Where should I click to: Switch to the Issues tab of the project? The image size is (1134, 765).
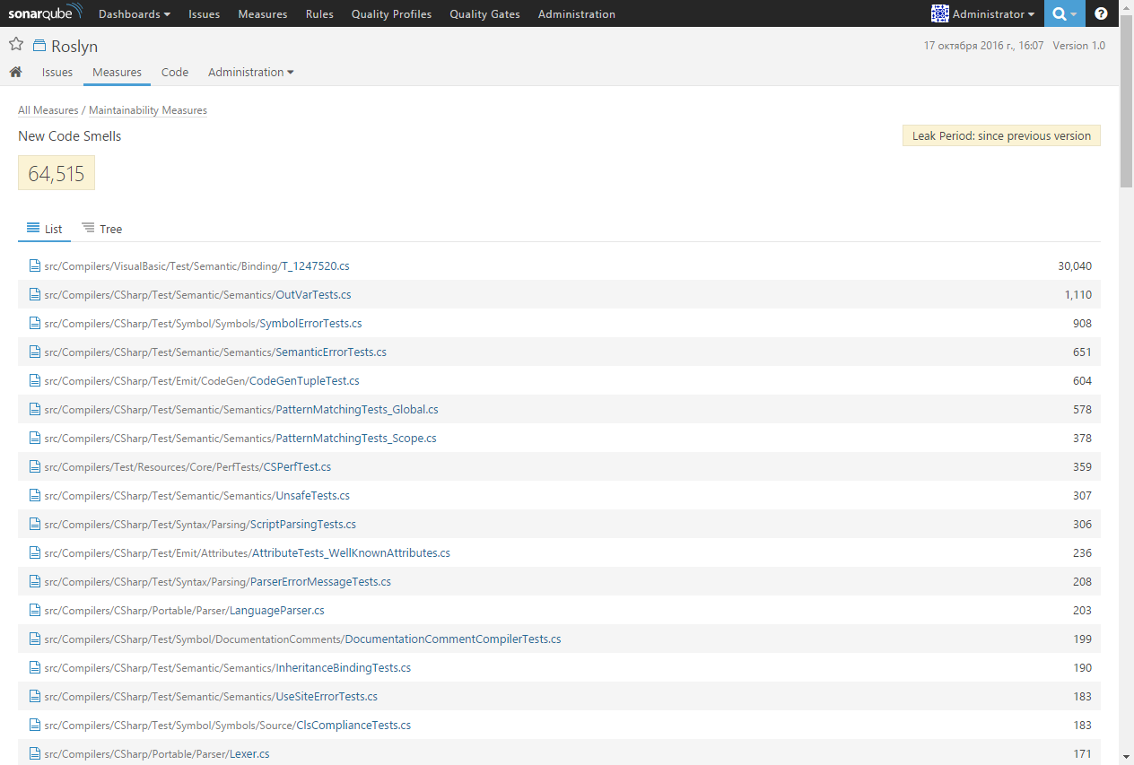[57, 72]
